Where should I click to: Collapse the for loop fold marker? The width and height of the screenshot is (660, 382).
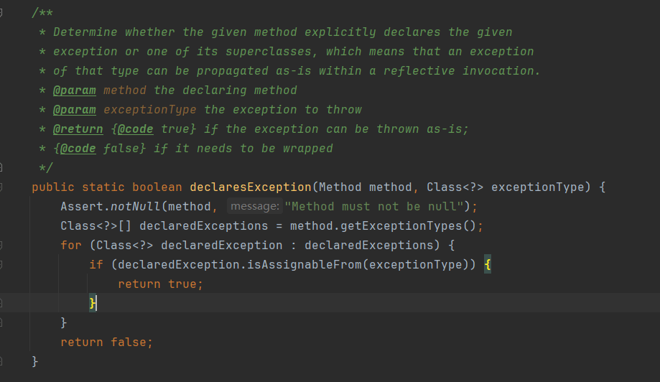[2, 246]
